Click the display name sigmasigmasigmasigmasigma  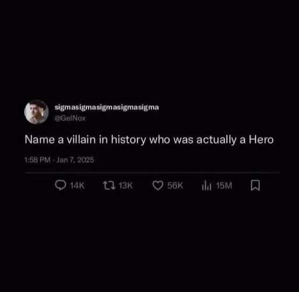click(x=107, y=107)
